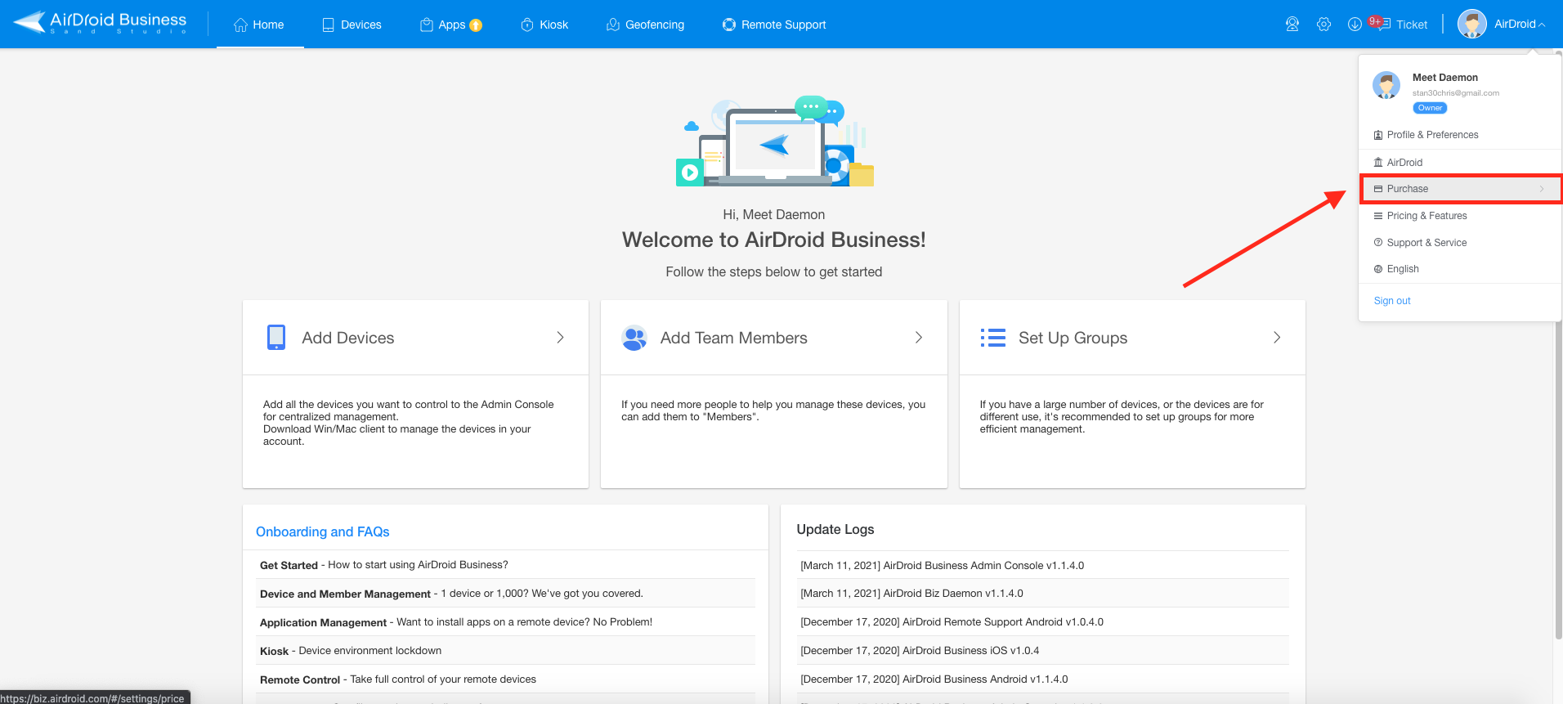Click the English globe icon
This screenshot has width=1563, height=704.
(1378, 269)
